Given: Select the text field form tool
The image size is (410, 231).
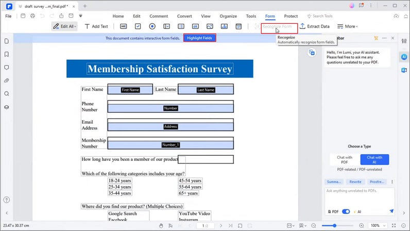Looking at the screenshot, I should click(123, 26).
